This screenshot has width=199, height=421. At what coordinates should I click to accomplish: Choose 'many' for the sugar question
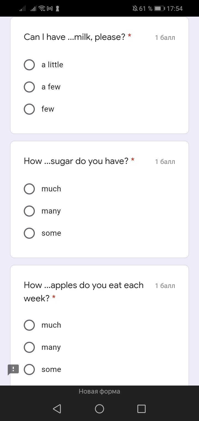tap(29, 211)
